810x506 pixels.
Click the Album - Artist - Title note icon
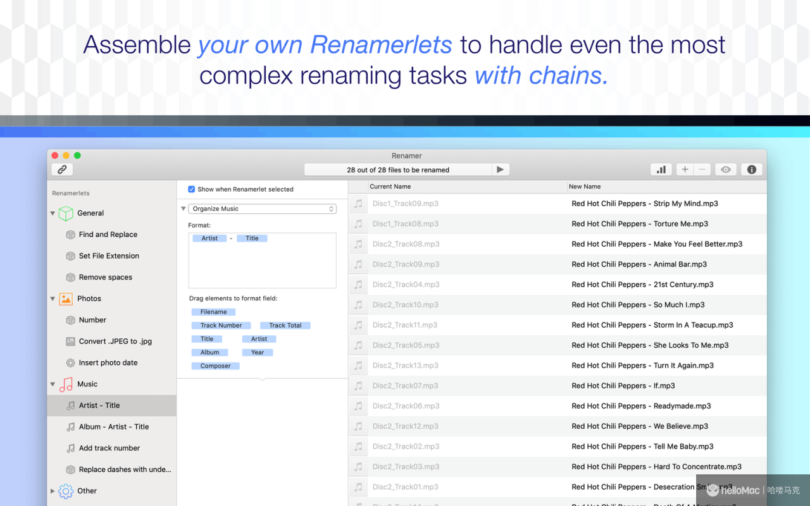[71, 427]
